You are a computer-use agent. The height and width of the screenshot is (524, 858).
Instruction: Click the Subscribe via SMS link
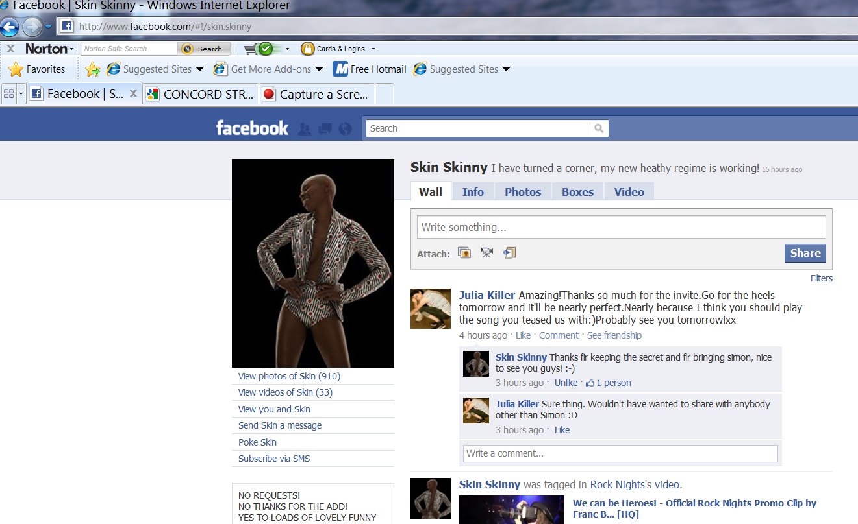point(274,458)
